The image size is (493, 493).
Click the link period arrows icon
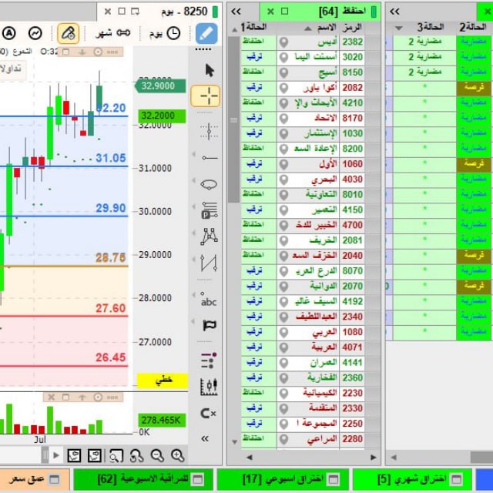(123, 32)
